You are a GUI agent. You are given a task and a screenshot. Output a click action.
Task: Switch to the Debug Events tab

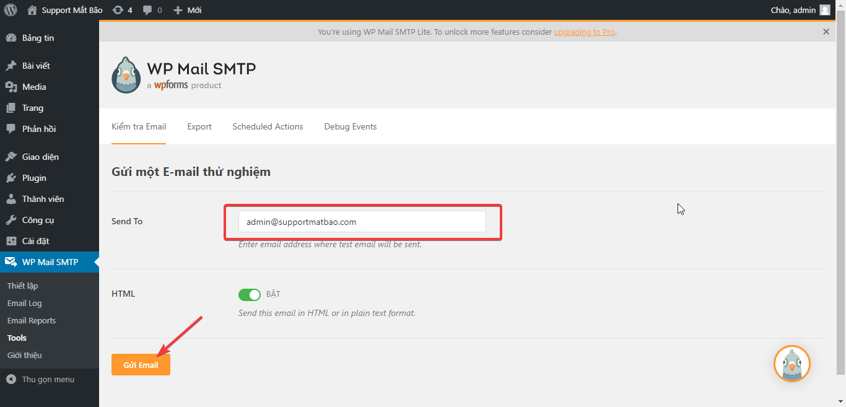(x=350, y=126)
